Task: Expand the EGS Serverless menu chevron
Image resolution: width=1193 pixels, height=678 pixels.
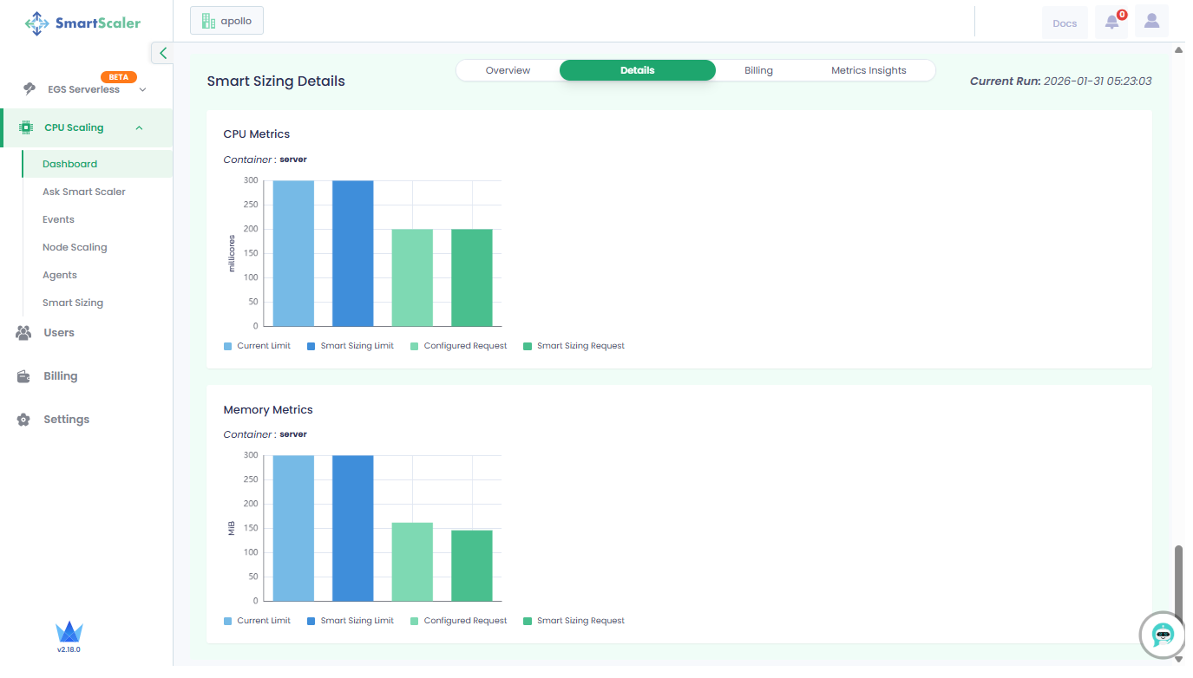Action: pyautogui.click(x=142, y=89)
